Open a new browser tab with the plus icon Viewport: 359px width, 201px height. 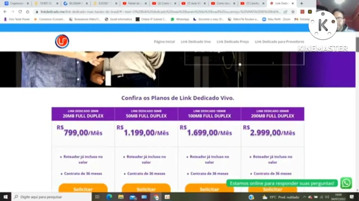tap(302, 3)
